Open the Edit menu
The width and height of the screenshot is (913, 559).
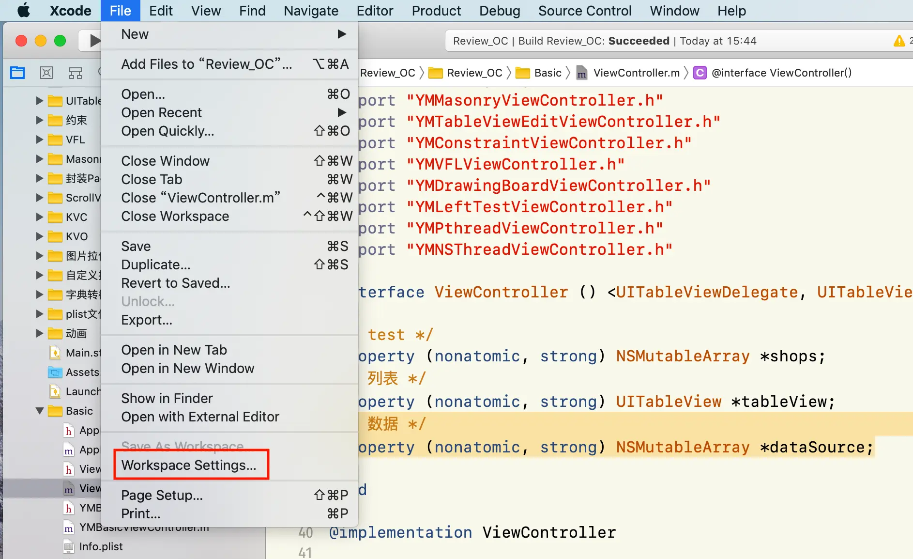point(161,11)
